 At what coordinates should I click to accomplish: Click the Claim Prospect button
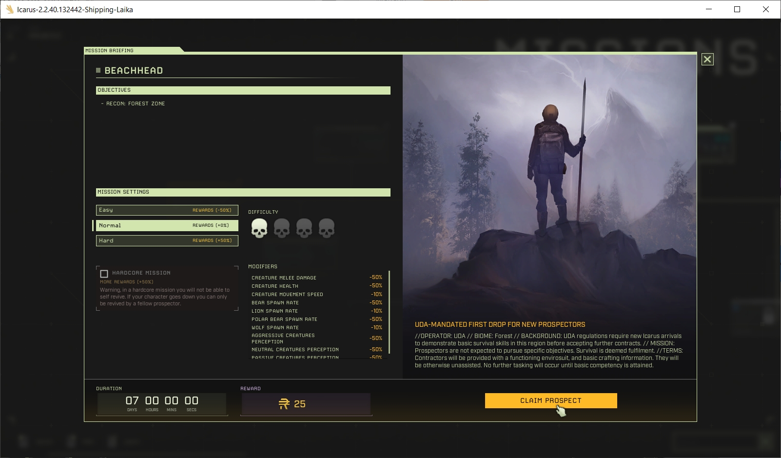[x=551, y=400]
